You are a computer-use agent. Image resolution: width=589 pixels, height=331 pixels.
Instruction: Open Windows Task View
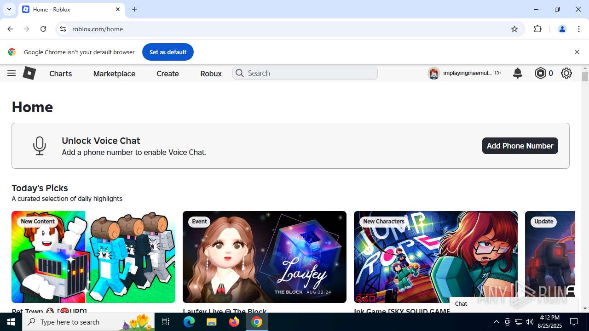[166, 322]
